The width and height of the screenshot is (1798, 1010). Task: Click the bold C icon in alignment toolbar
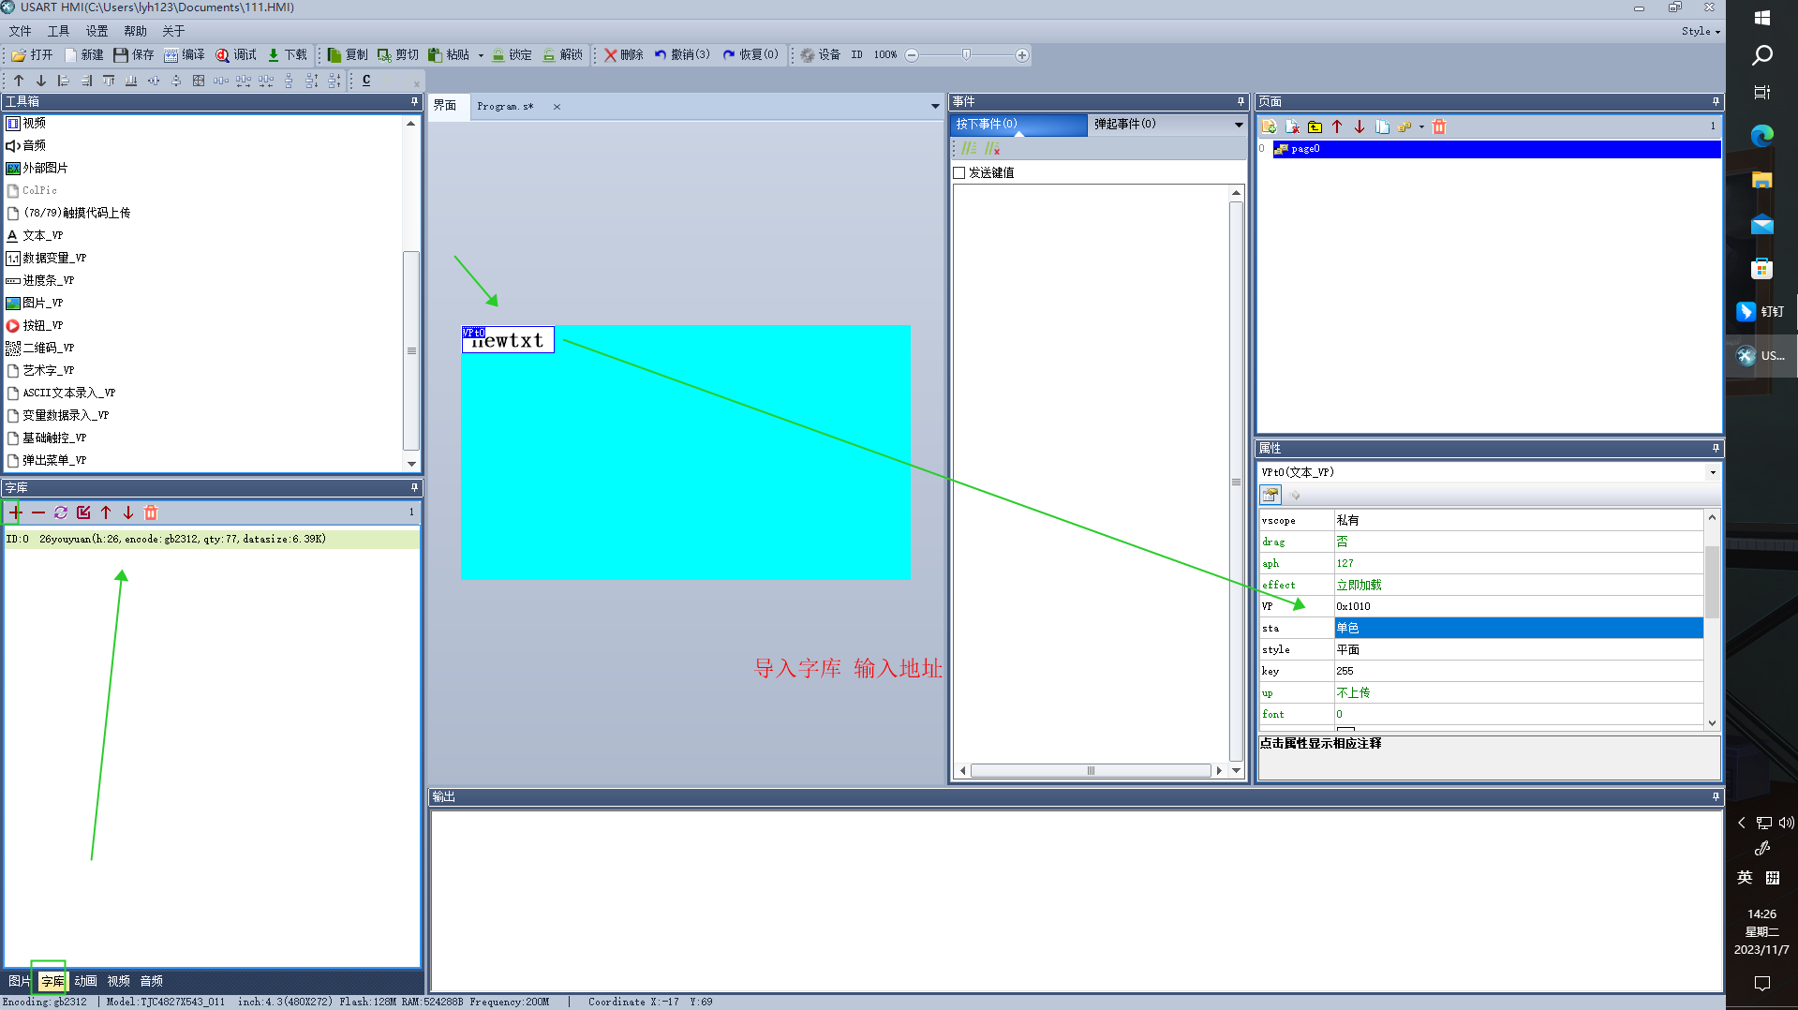366,81
